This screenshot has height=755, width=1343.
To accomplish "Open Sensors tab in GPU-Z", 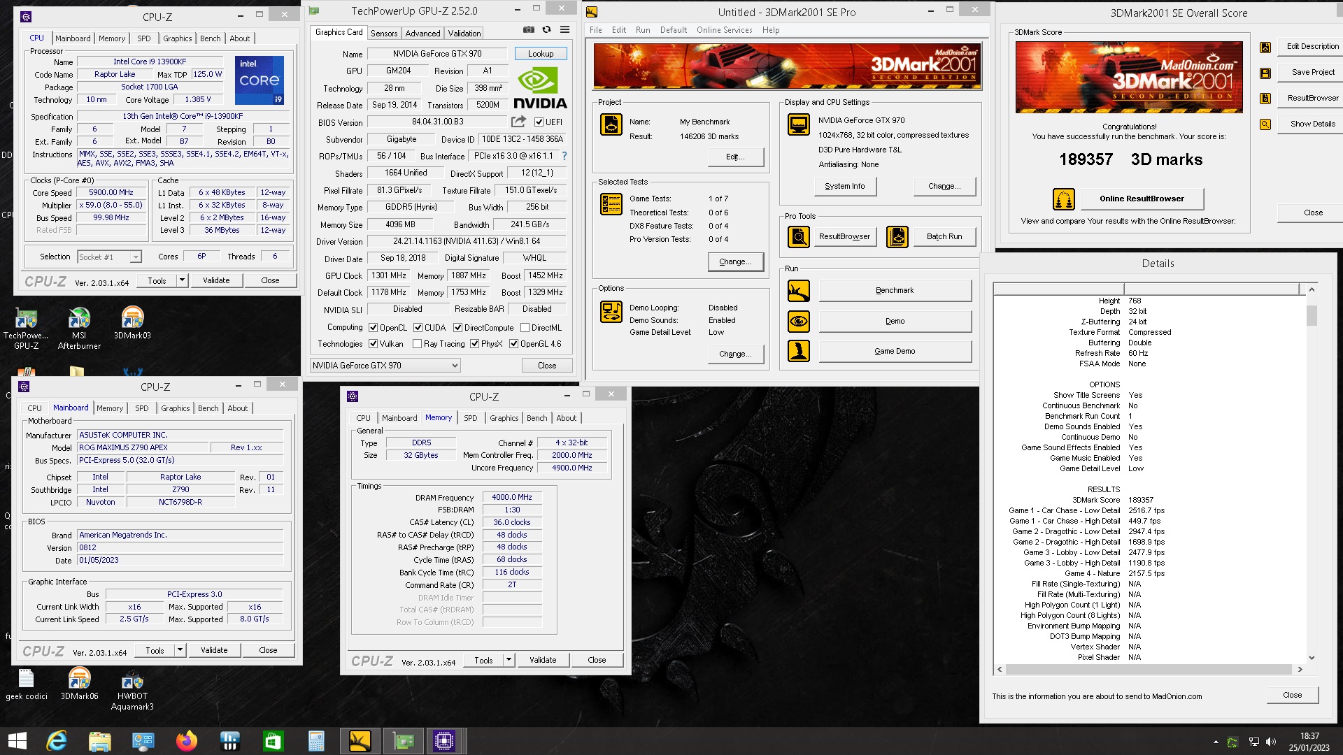I will coord(384,33).
